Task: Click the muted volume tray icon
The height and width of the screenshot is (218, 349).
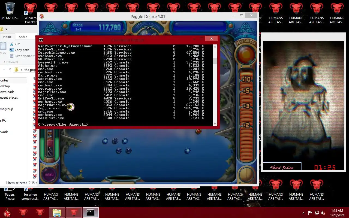Action: coord(323,213)
